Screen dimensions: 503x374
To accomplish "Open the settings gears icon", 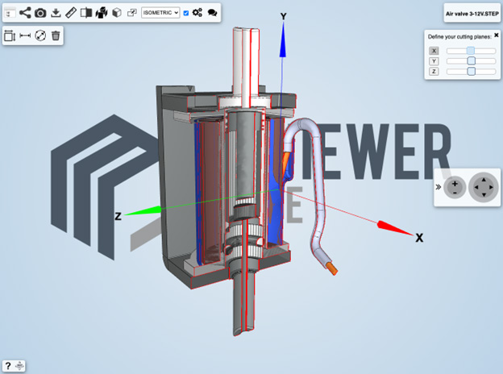I will 197,13.
